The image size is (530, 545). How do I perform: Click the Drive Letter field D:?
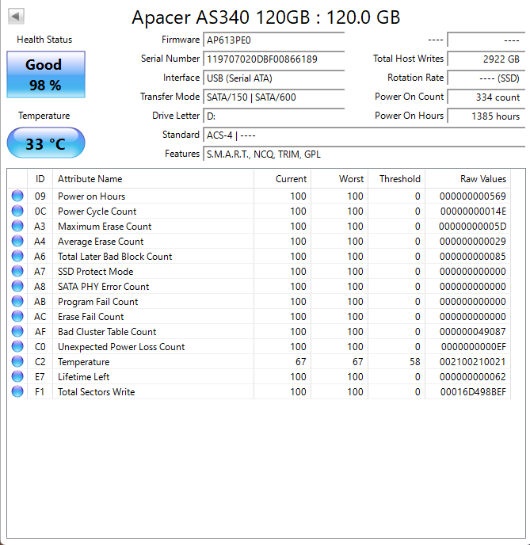[274, 116]
